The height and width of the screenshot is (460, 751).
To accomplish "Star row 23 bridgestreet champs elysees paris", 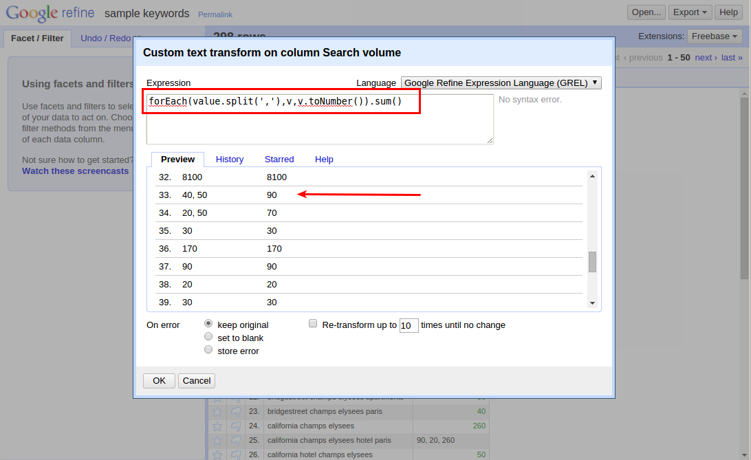I will [217, 411].
